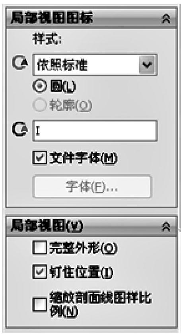Click the 钉住位置(I) label text
The height and width of the screenshot is (335, 181).
coord(81,273)
